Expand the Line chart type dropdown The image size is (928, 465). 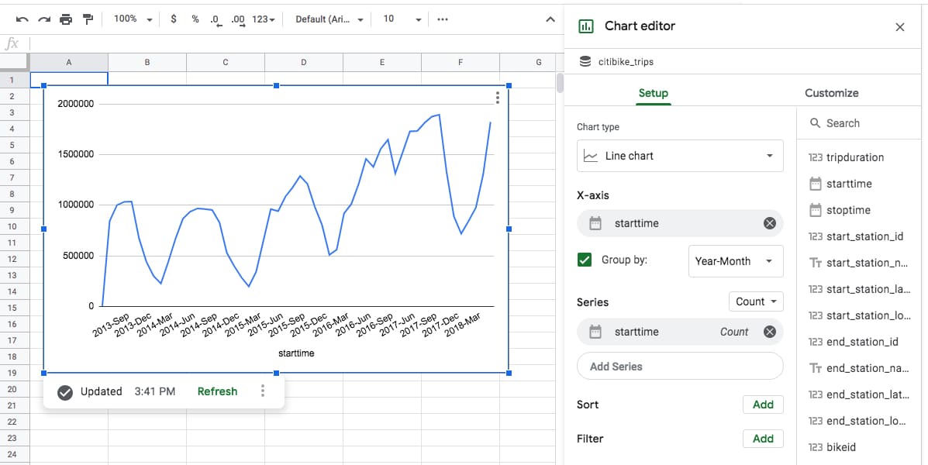point(680,157)
